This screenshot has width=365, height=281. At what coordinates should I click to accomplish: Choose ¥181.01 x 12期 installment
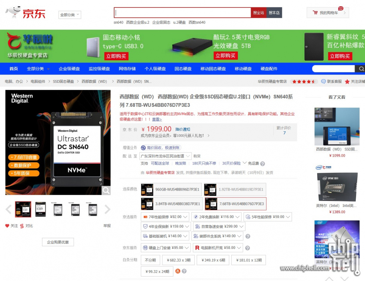pos(249,260)
